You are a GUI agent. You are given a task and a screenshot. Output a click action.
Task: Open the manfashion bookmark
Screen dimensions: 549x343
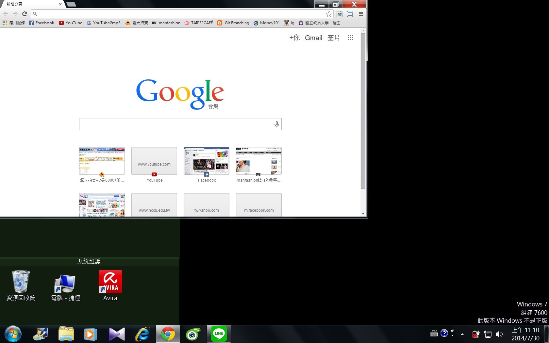tap(166, 23)
